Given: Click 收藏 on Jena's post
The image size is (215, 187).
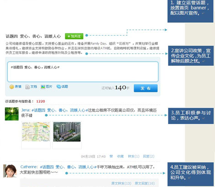Looking at the screenshot, I should 120,156.
